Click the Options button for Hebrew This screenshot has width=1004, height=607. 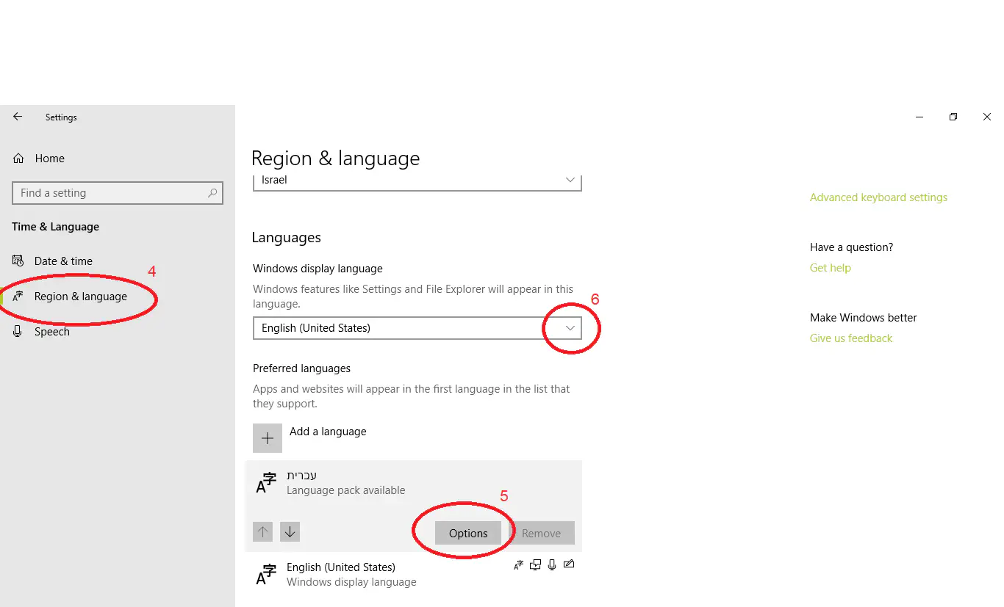coord(468,534)
